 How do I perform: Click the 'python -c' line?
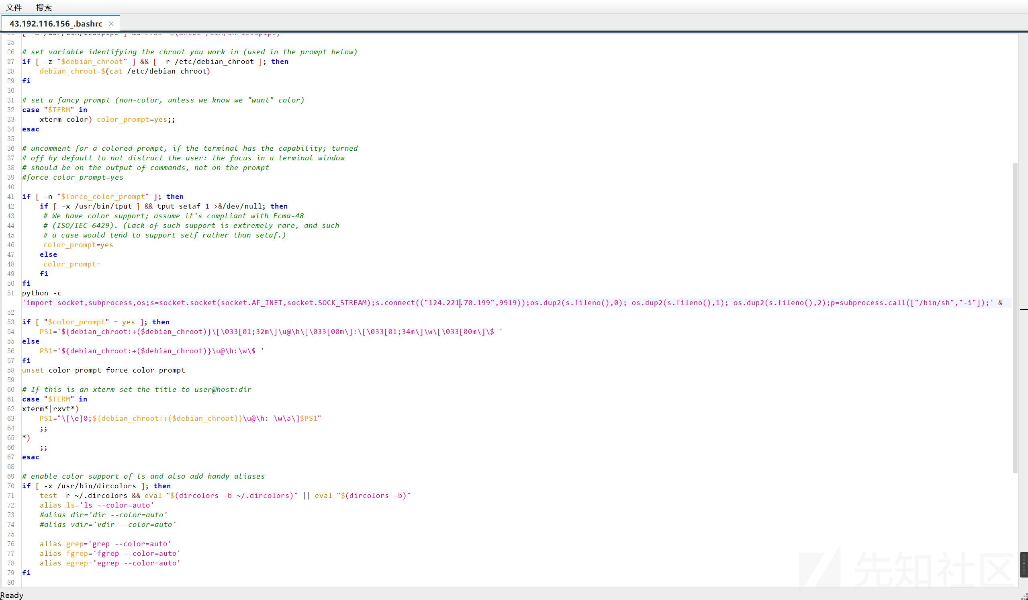coord(42,293)
